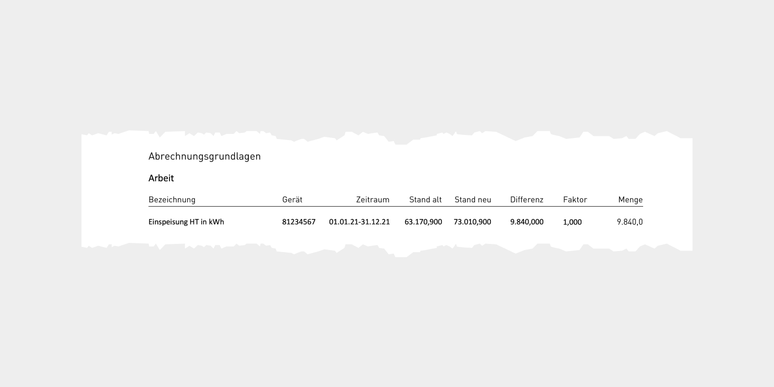Click the factor value 1,000

[x=572, y=222]
